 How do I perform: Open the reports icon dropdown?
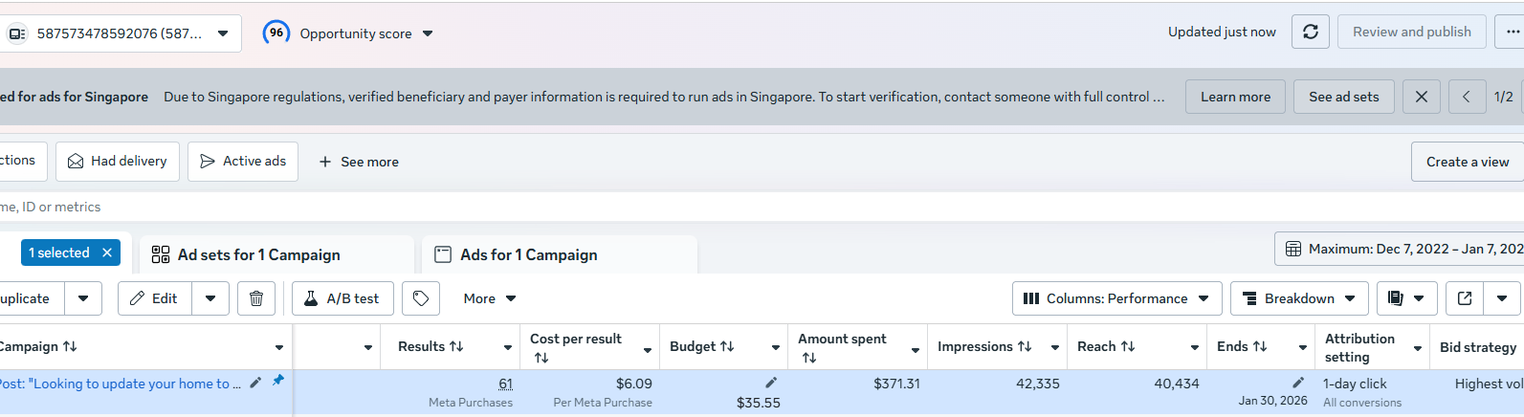click(x=1405, y=298)
